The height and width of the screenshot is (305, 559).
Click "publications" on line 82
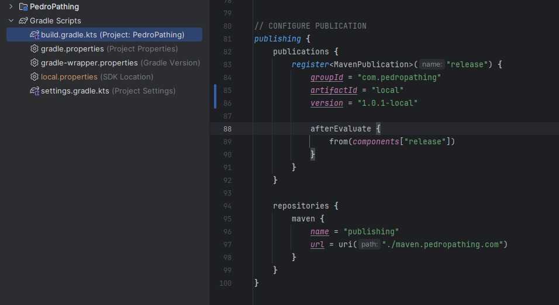tap(301, 51)
